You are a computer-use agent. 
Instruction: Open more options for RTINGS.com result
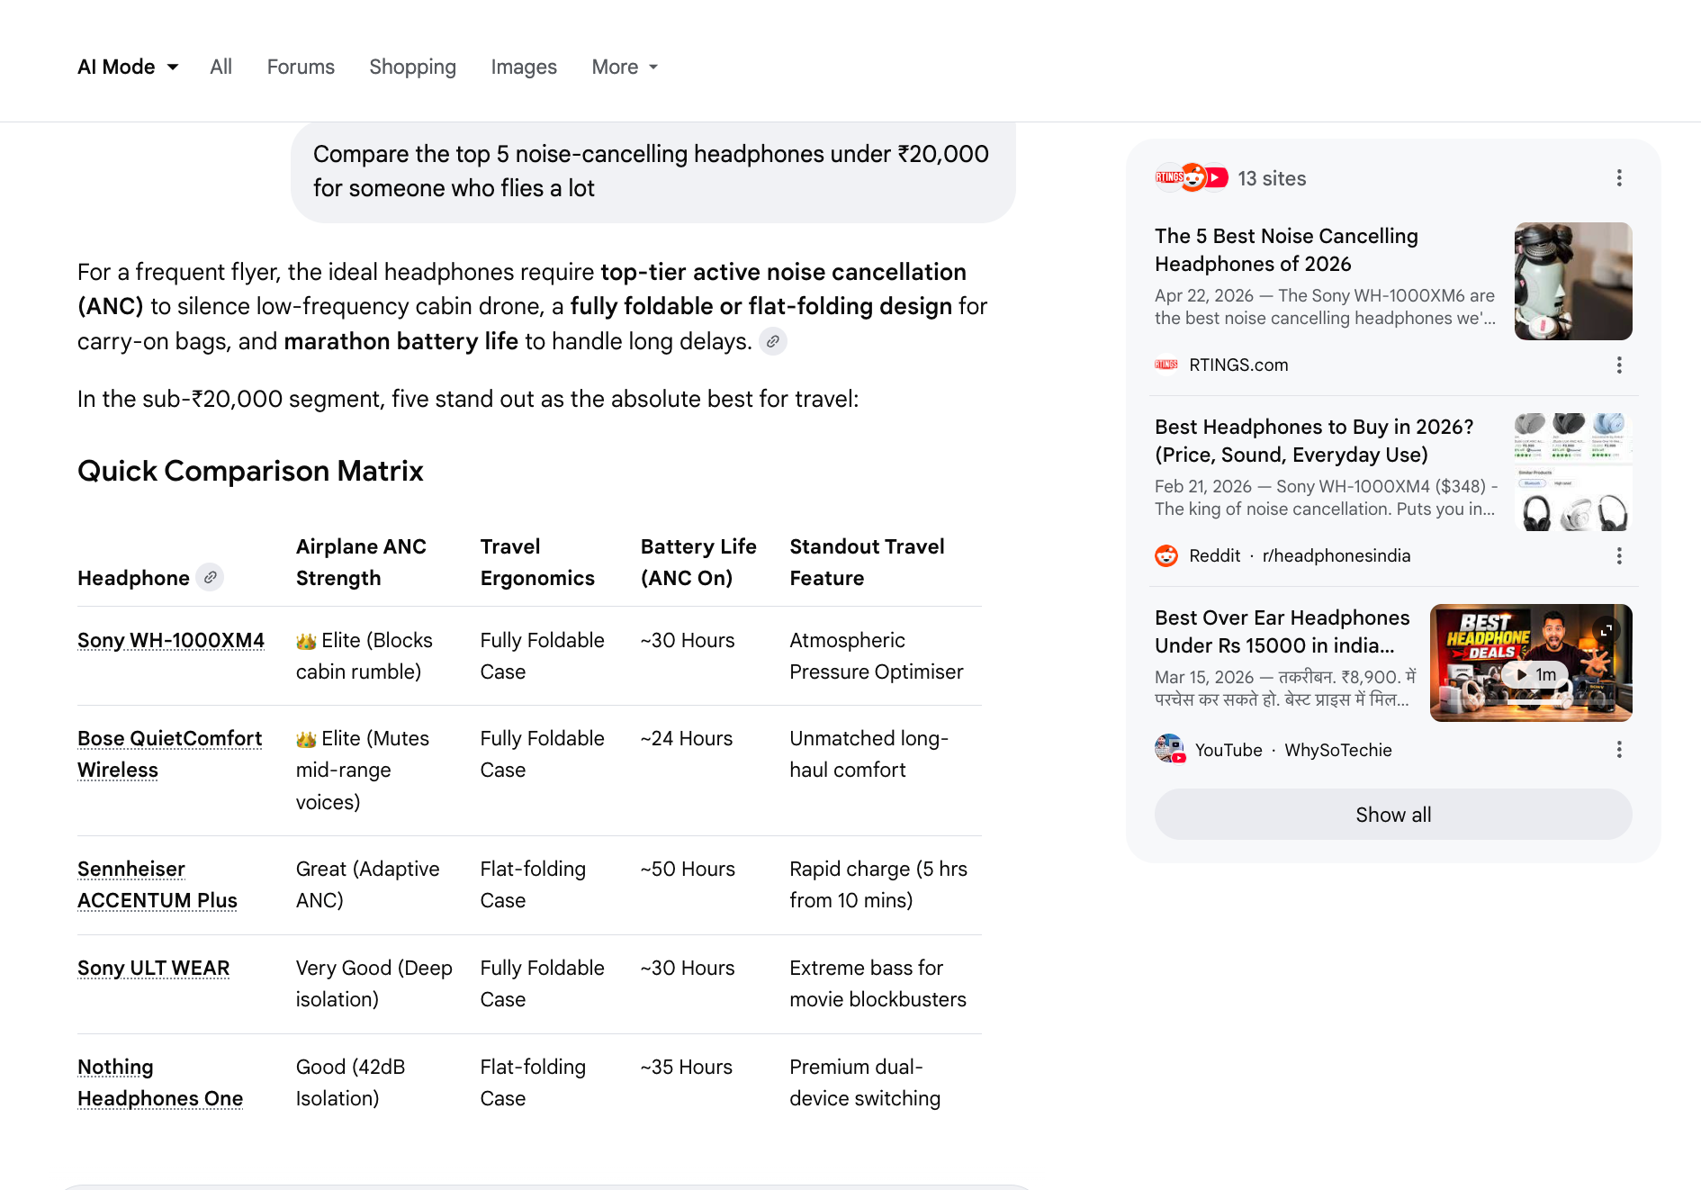point(1619,365)
